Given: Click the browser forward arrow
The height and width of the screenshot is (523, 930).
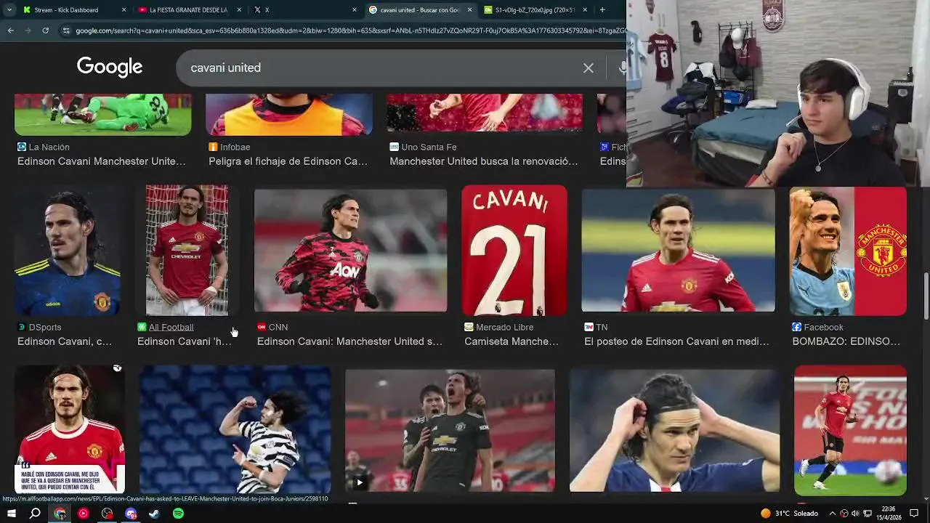Looking at the screenshot, I should 28,31.
